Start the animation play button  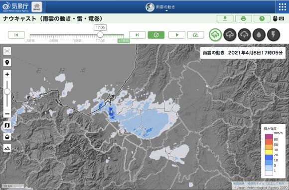[177, 35]
